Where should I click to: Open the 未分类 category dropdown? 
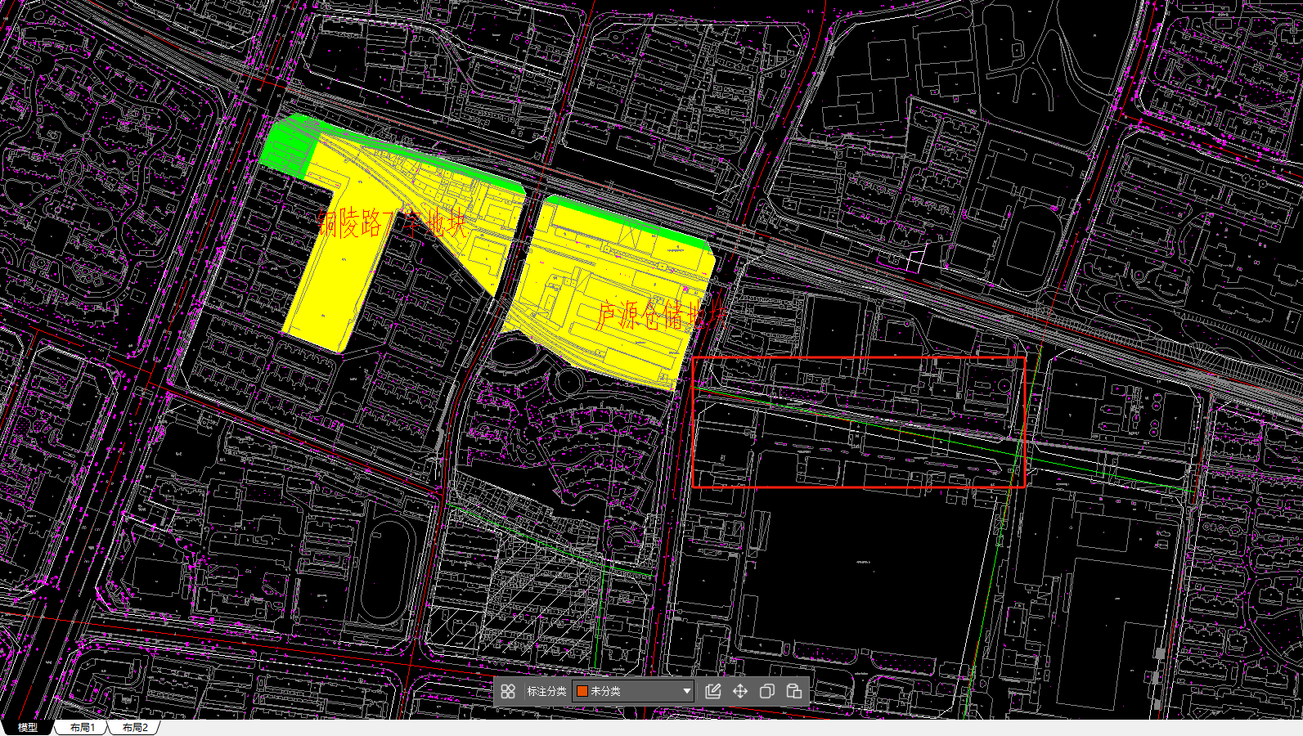(x=686, y=691)
